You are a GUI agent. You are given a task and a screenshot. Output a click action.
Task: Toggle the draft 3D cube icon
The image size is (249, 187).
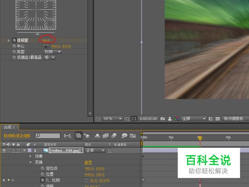[x=87, y=135]
